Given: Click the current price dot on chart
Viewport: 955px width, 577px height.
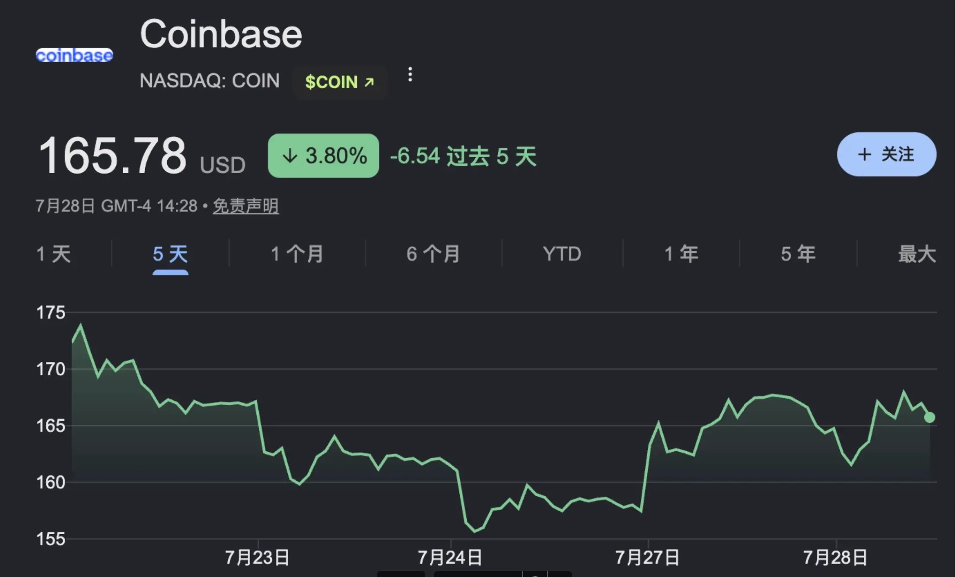Looking at the screenshot, I should [x=930, y=417].
